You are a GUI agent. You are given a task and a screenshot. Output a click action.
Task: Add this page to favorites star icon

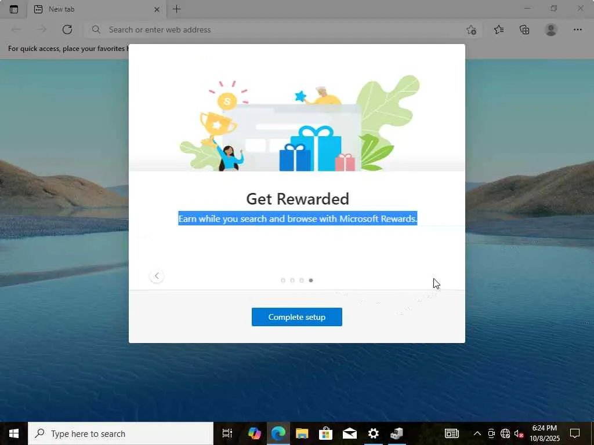pyautogui.click(x=471, y=30)
